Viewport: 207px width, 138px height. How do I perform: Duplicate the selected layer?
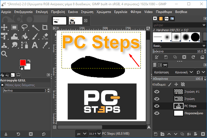182,134
